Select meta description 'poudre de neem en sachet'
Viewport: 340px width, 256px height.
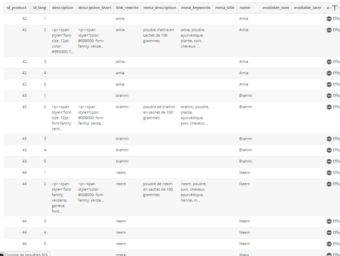coord(158,189)
